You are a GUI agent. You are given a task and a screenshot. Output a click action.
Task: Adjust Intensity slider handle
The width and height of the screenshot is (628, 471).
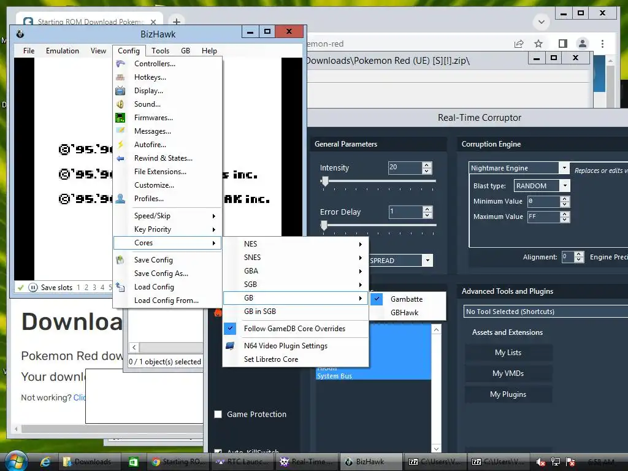325,182
